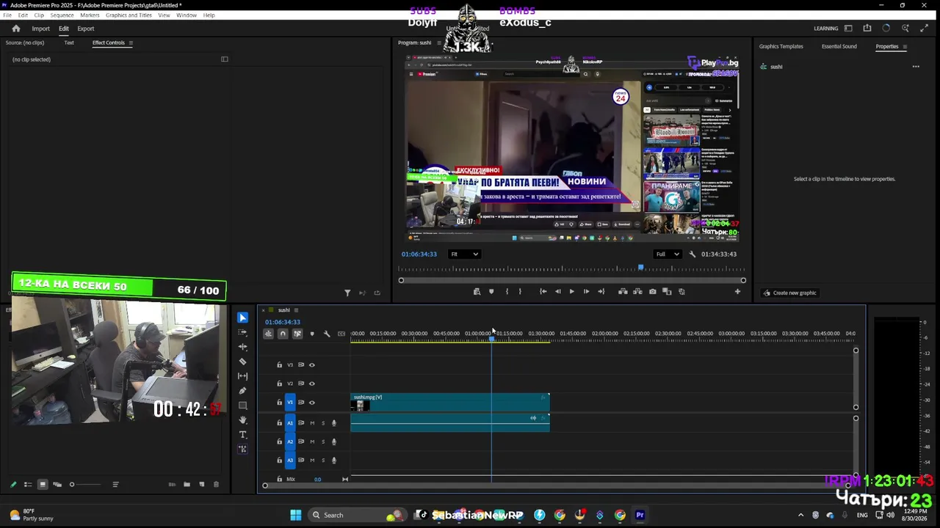
Task: Open the LEARNING workspace
Action: pos(825,29)
